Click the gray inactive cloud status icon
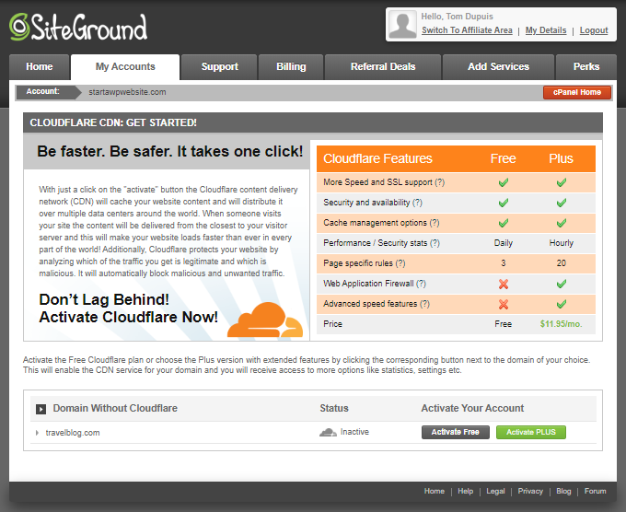The height and width of the screenshot is (512, 626). [328, 432]
